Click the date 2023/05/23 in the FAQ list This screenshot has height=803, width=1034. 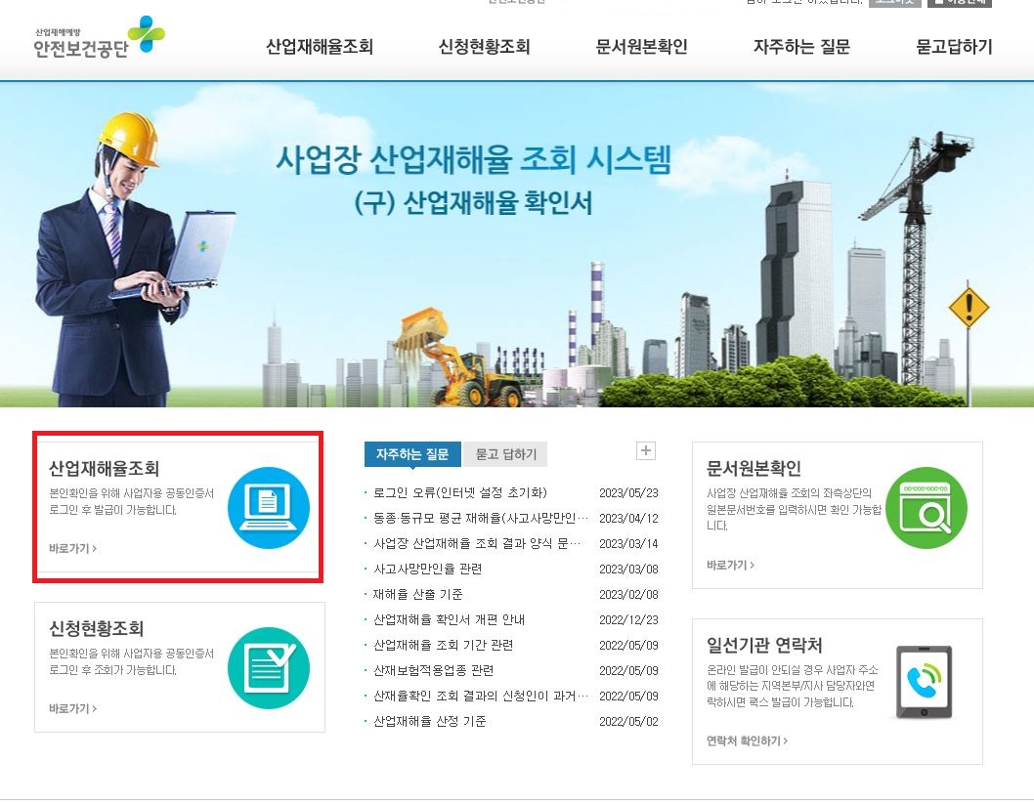[x=628, y=493]
